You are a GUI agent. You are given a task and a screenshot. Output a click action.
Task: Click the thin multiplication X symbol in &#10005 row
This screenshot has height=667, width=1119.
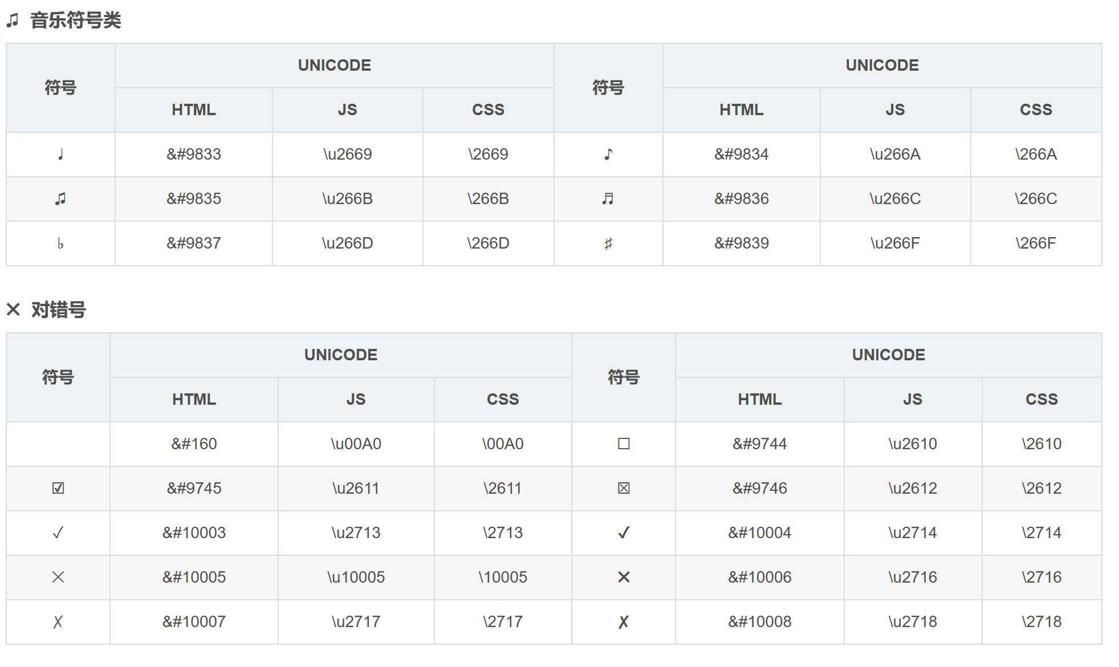click(x=58, y=577)
